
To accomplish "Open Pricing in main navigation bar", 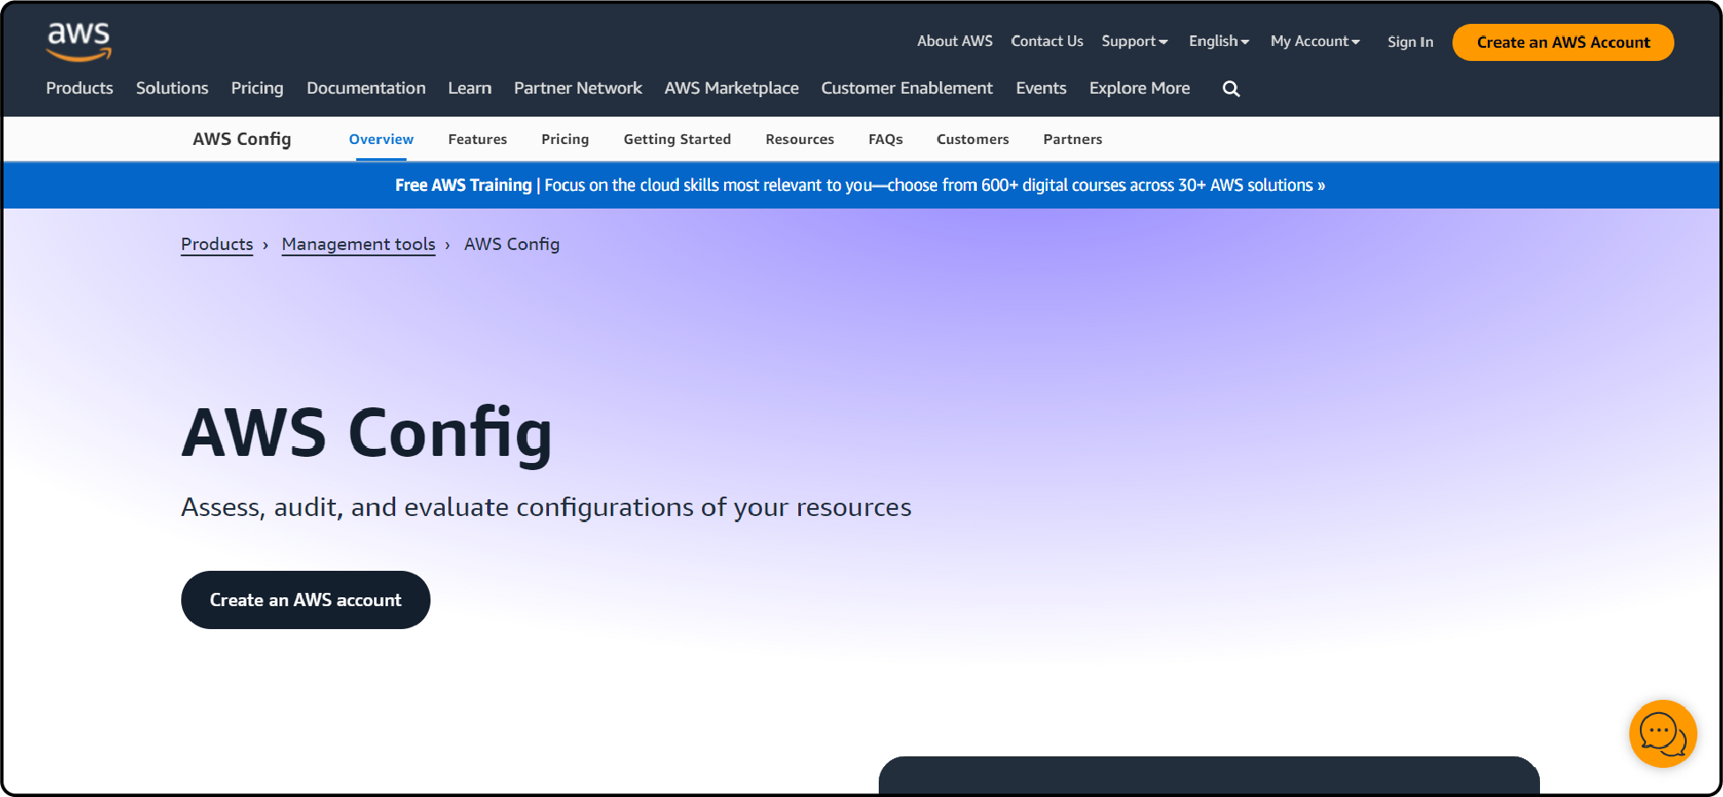I will [257, 88].
